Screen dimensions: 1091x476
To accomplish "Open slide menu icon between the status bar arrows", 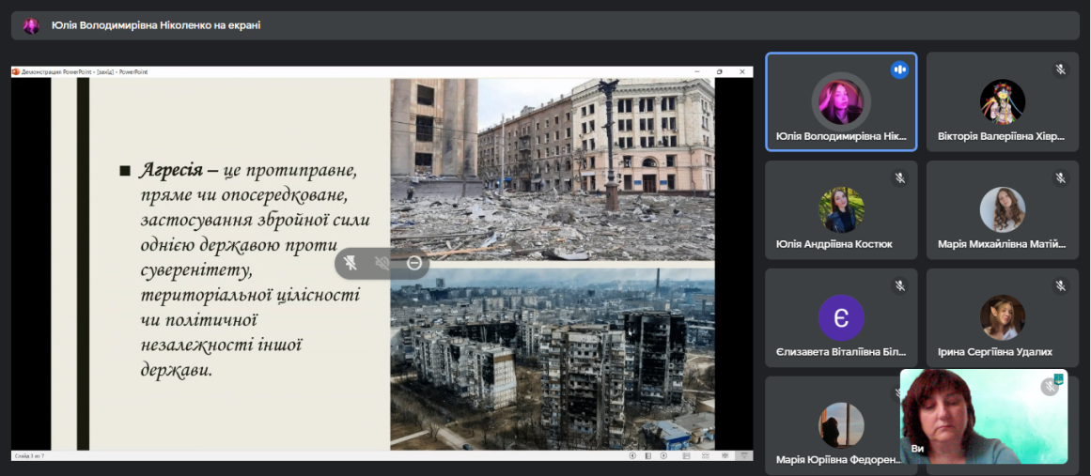I will [x=647, y=455].
